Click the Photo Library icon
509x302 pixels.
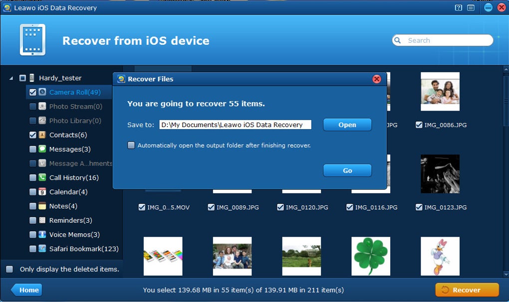[42, 121]
